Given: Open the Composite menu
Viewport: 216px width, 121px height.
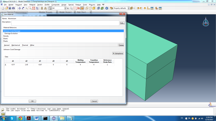Looking at the screenshot, I should point(55,5).
